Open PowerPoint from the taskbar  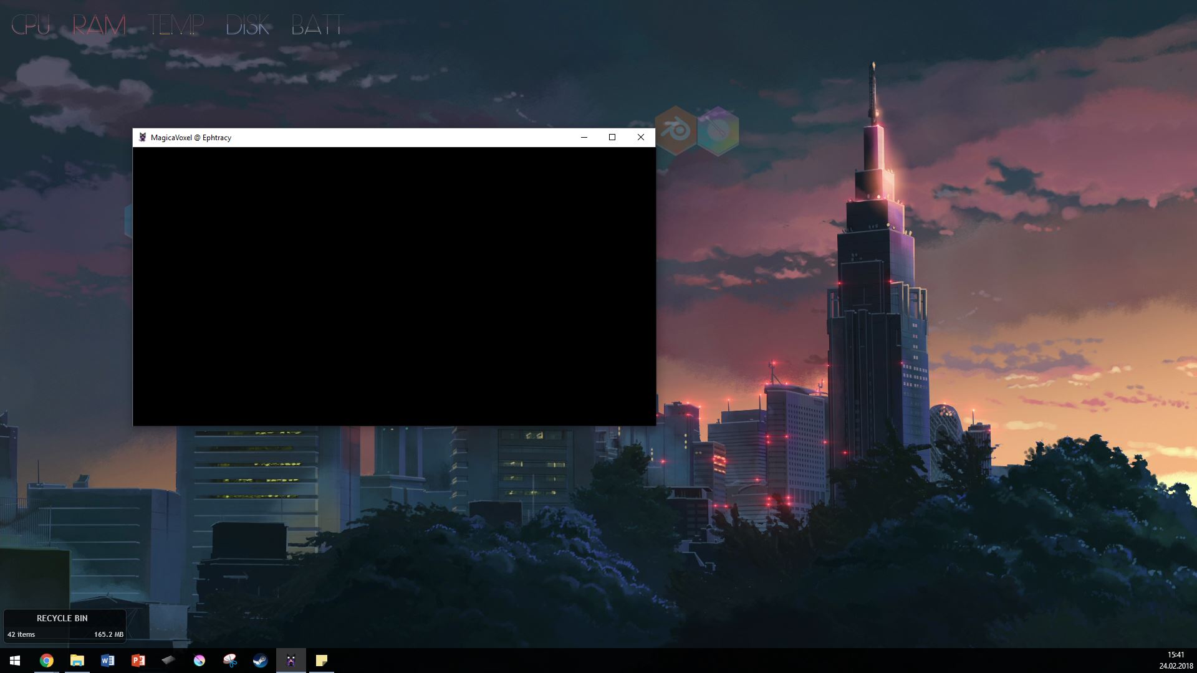tap(138, 661)
